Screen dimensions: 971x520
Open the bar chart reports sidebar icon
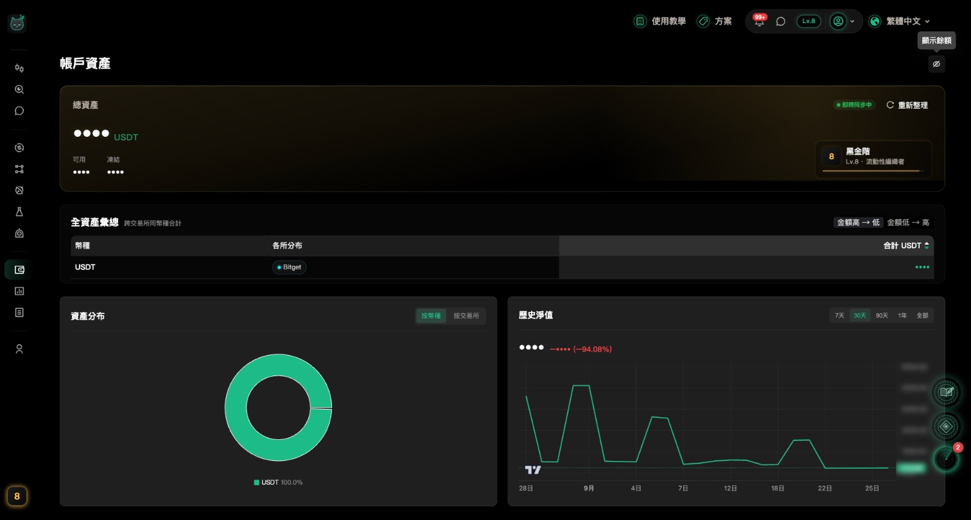coord(19,291)
